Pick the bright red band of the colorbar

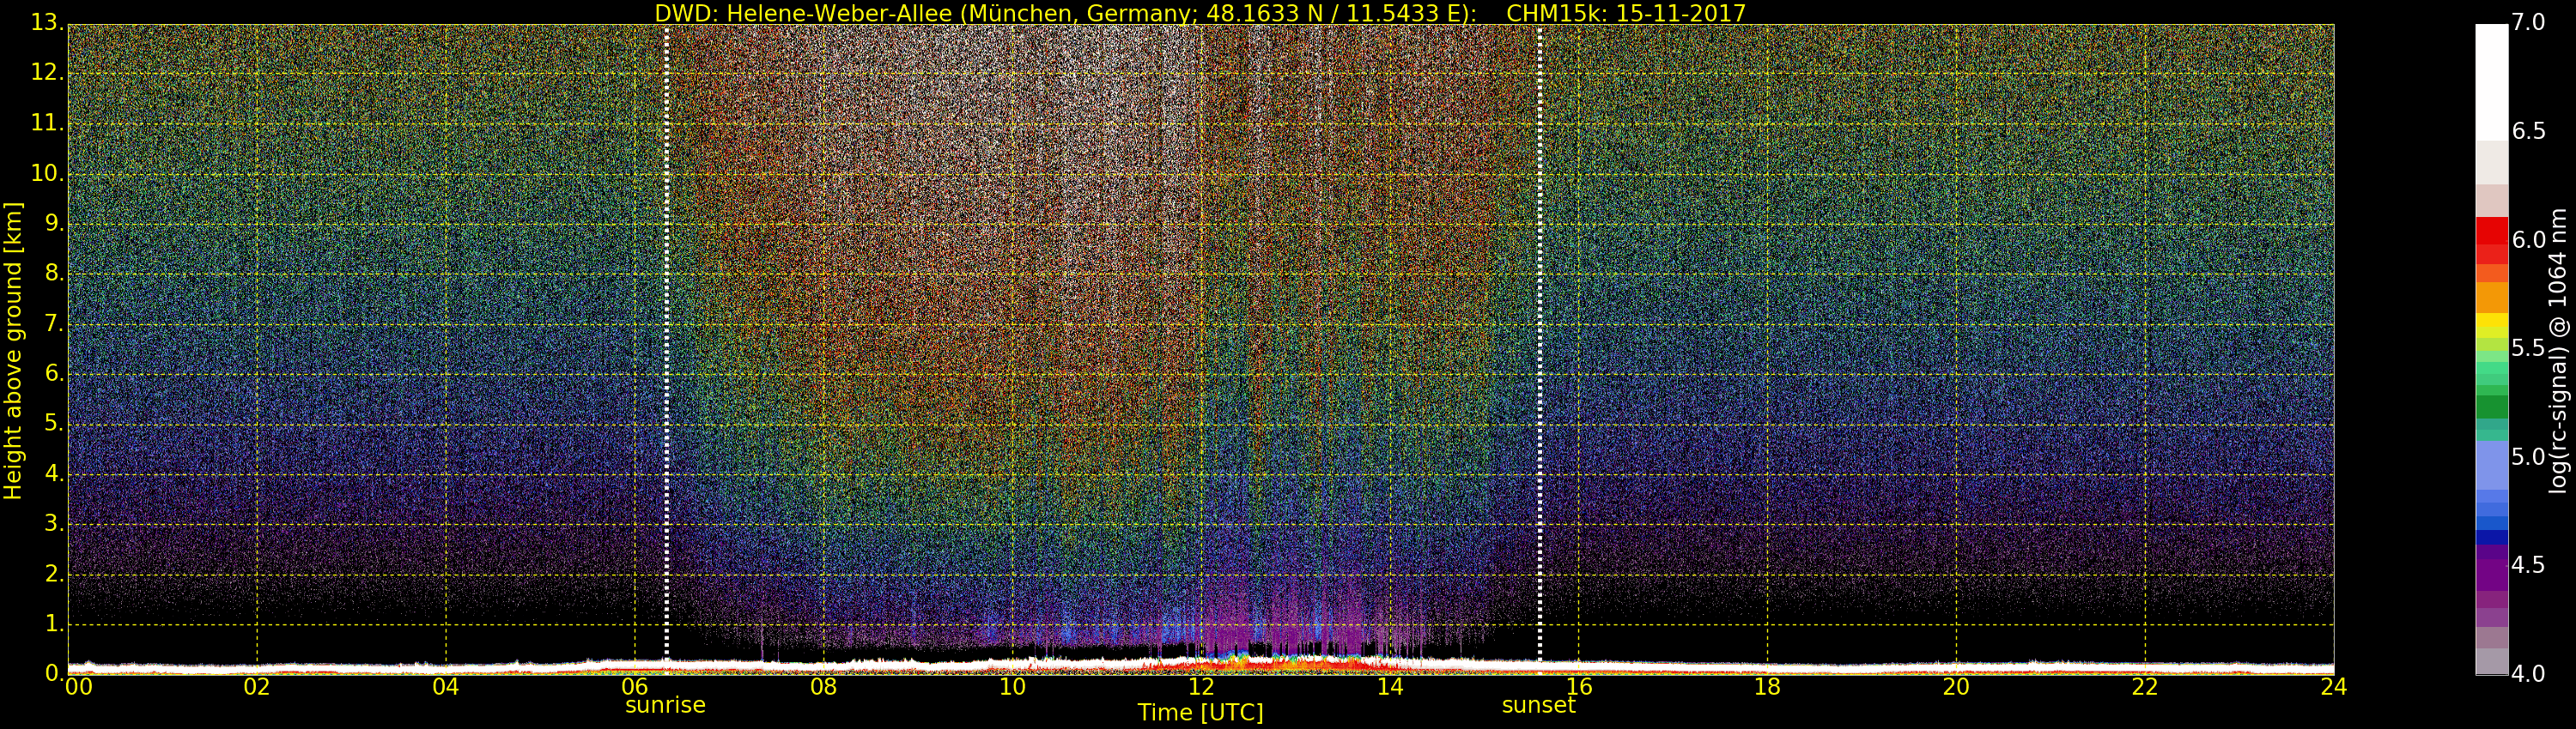pyautogui.click(x=2491, y=232)
